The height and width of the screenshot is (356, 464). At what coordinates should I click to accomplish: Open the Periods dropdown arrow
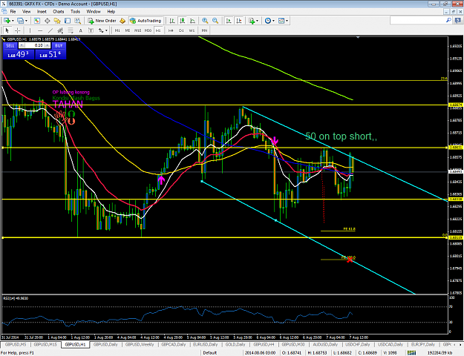[273, 21]
